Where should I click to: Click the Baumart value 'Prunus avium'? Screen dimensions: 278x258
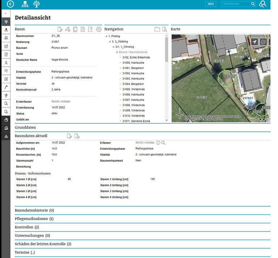[x=60, y=48]
